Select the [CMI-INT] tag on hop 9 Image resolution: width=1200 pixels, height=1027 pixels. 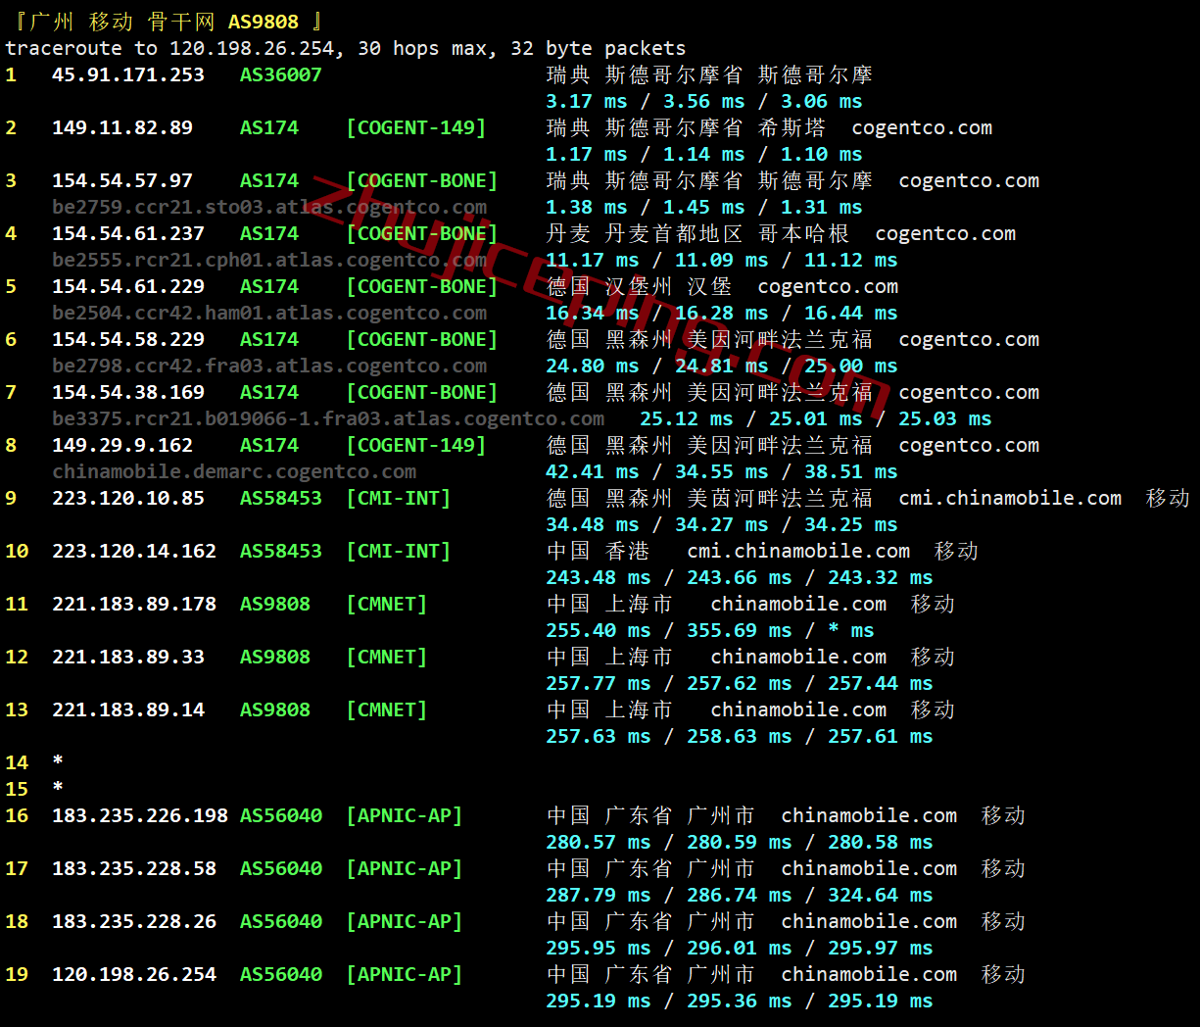[399, 498]
